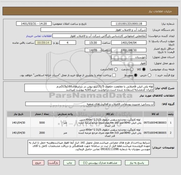
Task: Click response deadline time 15:30 field
Action: (x=93, y=43)
